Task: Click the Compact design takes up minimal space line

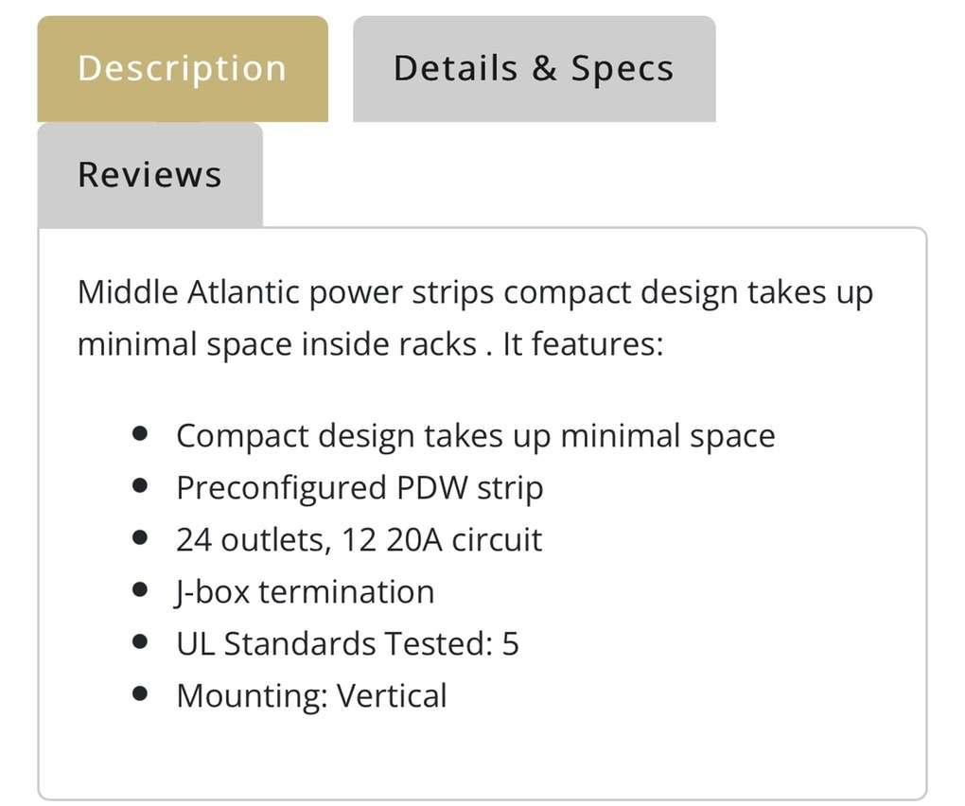Action: coord(475,436)
